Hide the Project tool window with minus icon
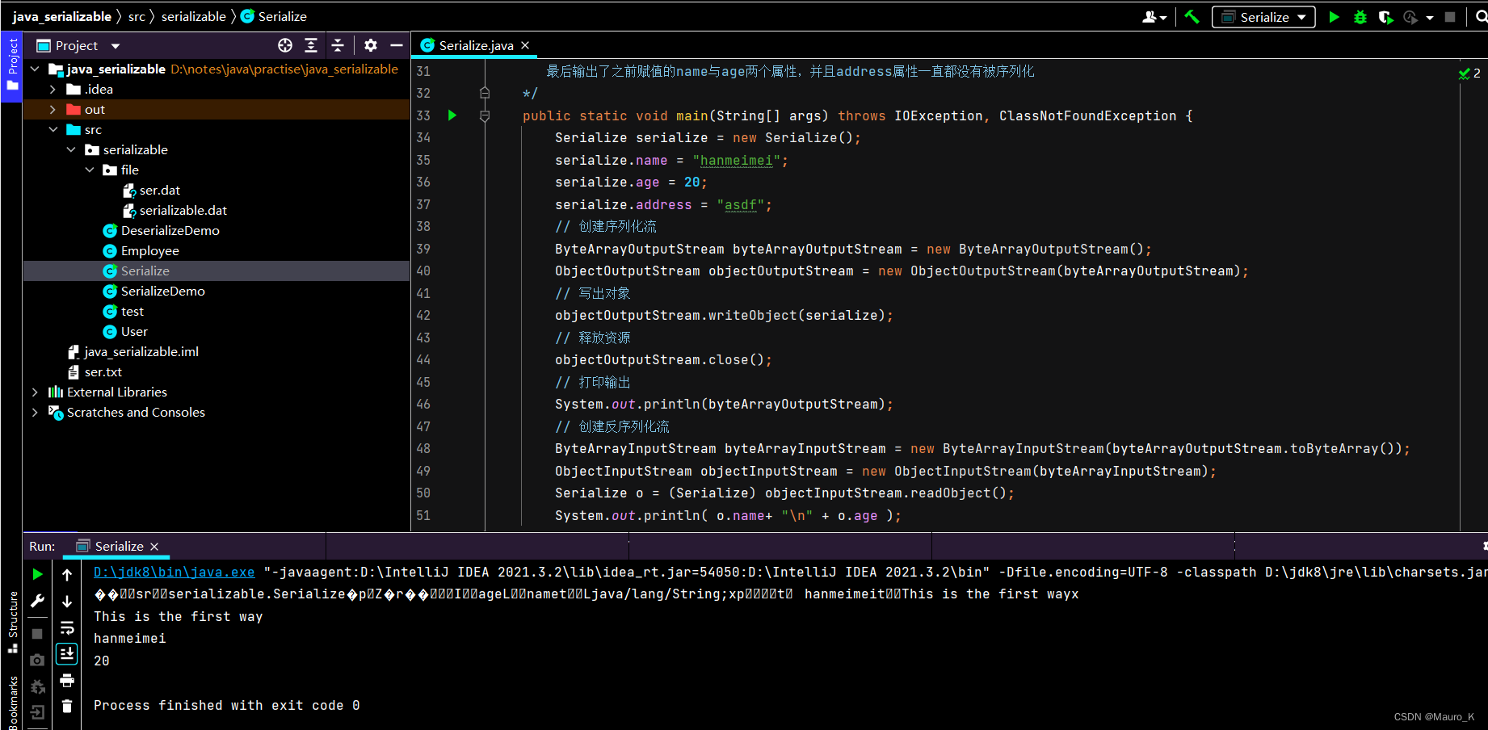The image size is (1488, 730). point(397,45)
